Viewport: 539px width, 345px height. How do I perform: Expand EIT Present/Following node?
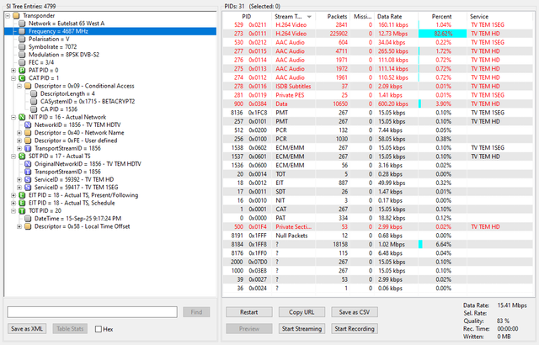pyautogui.click(x=13, y=195)
